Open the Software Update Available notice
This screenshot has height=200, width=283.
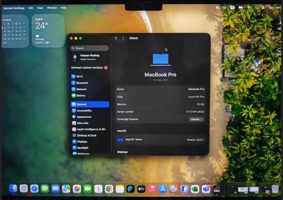[89, 68]
